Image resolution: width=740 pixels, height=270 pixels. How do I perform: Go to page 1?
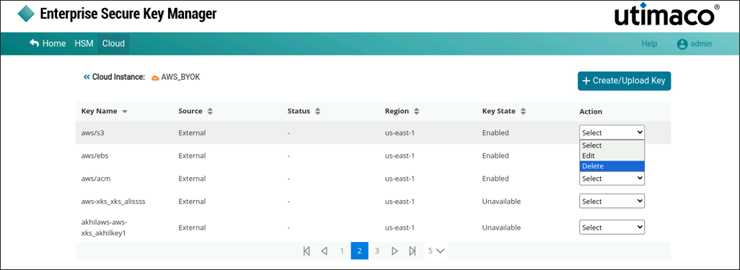[x=342, y=251]
